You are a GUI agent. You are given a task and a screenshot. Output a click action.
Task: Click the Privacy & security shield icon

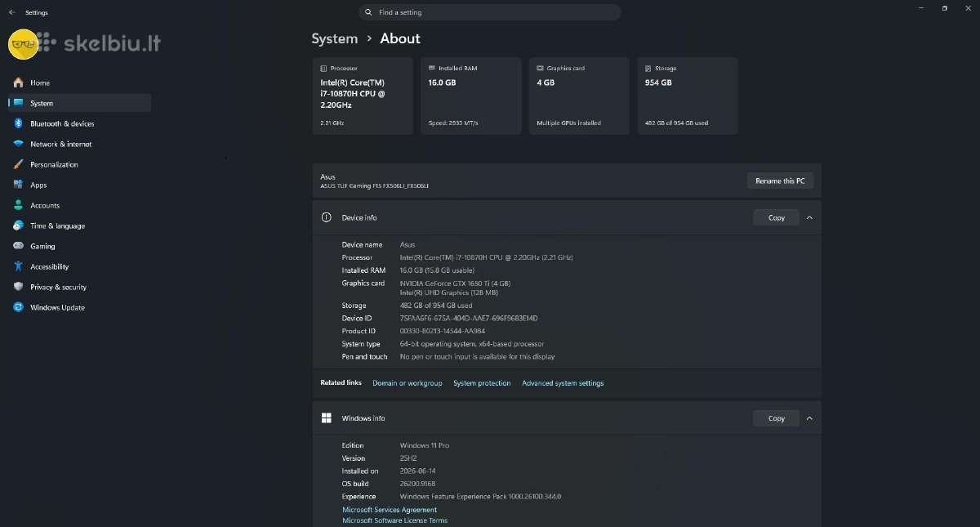[18, 287]
